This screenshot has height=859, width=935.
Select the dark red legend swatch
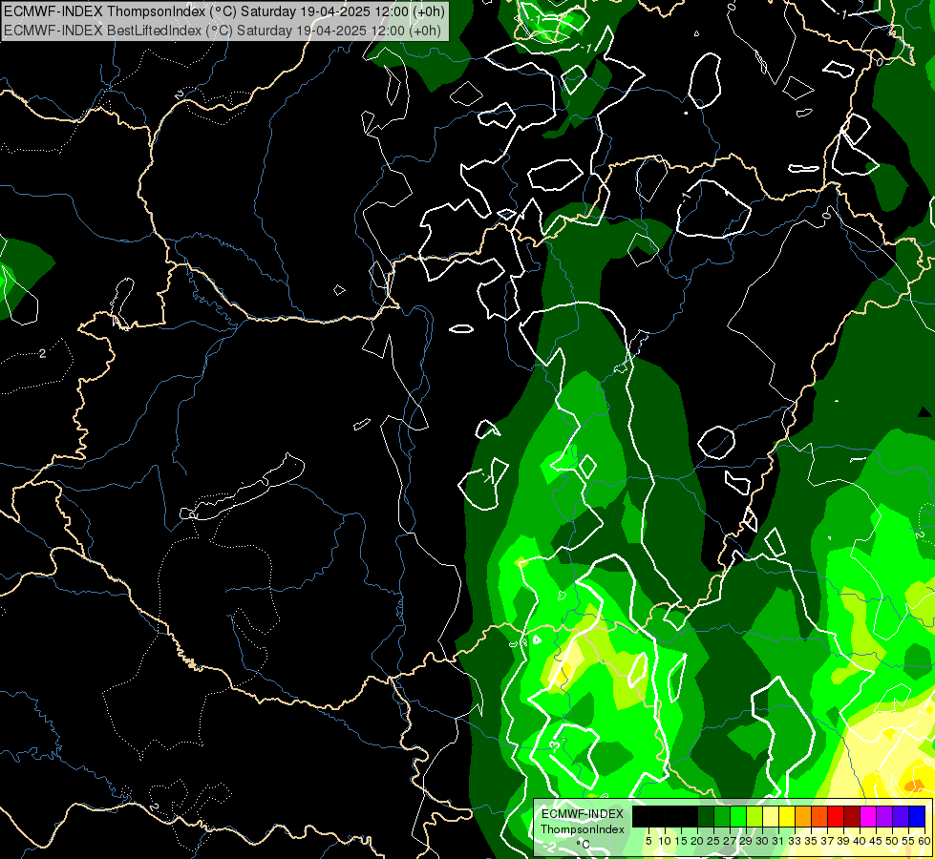852,816
